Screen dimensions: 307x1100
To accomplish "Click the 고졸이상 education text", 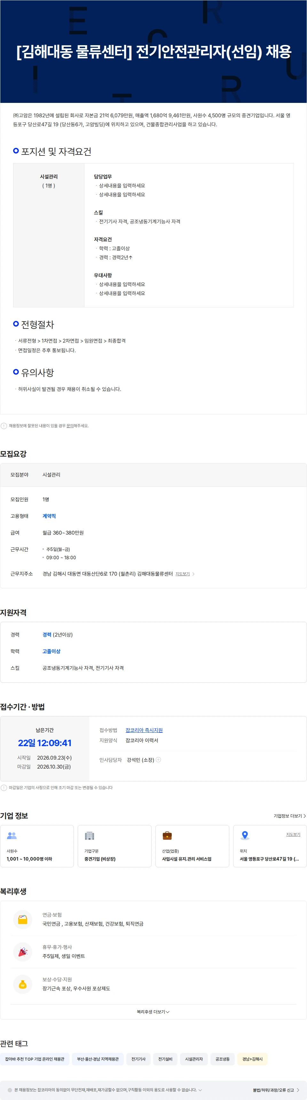I will click(x=51, y=651).
